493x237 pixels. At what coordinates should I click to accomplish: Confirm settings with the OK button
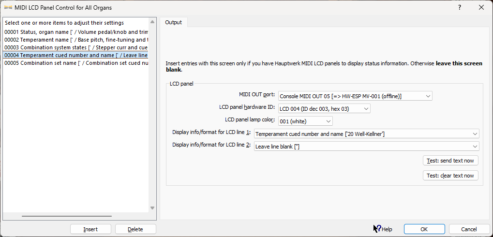click(424, 229)
